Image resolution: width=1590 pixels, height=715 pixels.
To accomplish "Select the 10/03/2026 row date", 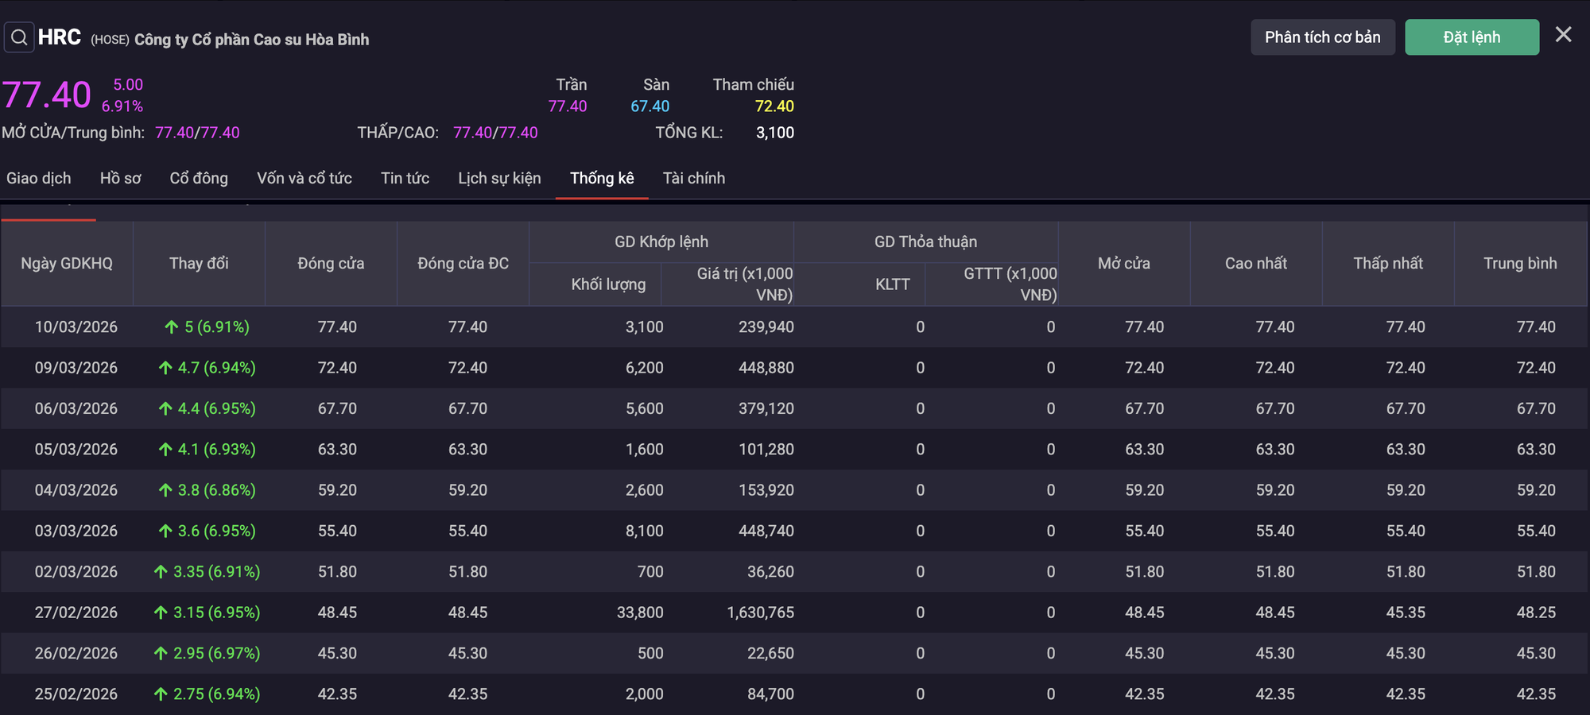I will click(x=76, y=327).
